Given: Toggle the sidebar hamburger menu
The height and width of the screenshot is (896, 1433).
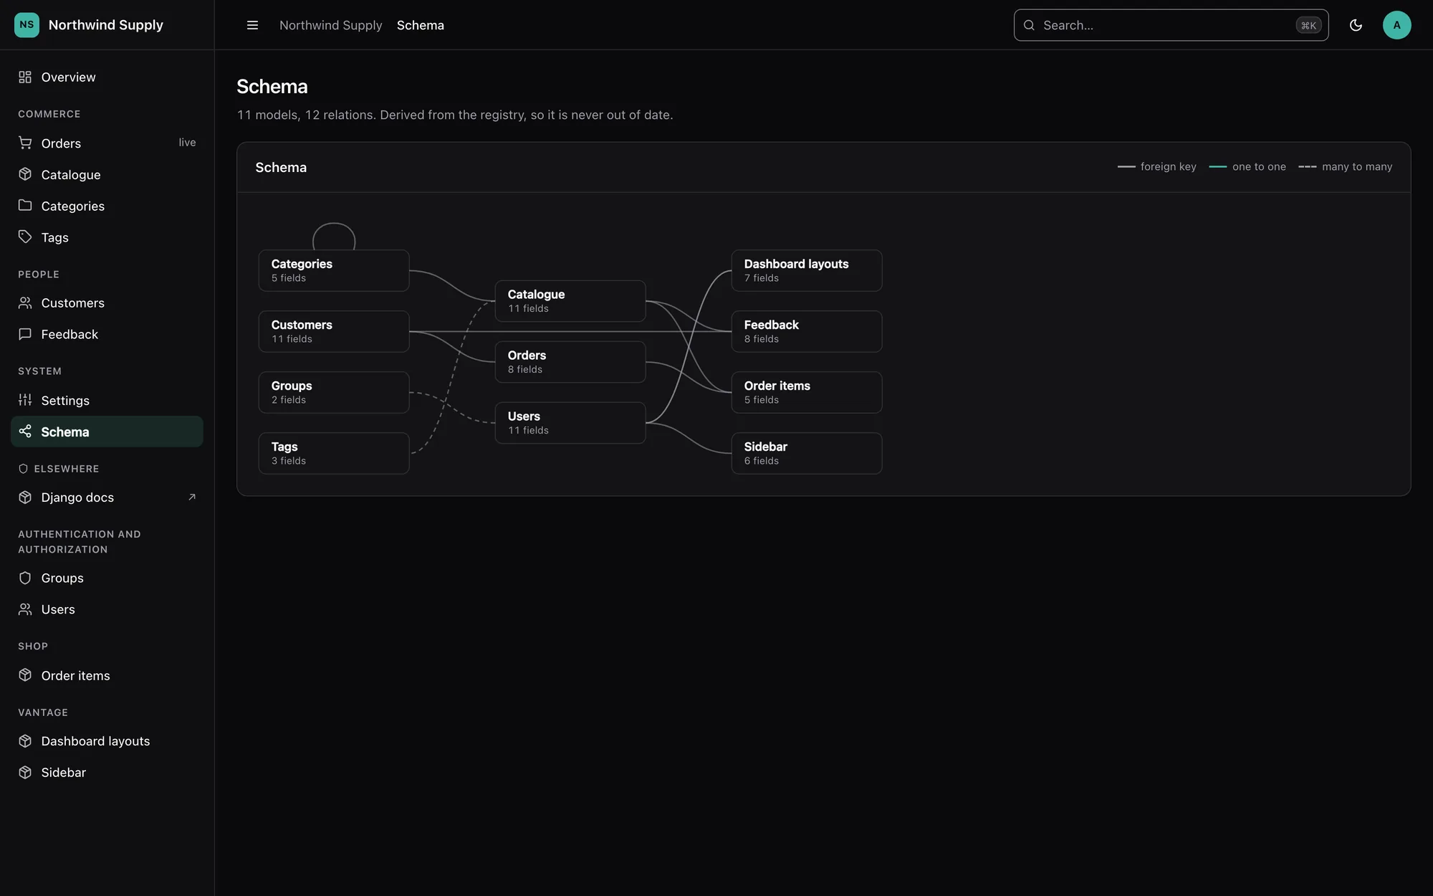Looking at the screenshot, I should (x=252, y=25).
